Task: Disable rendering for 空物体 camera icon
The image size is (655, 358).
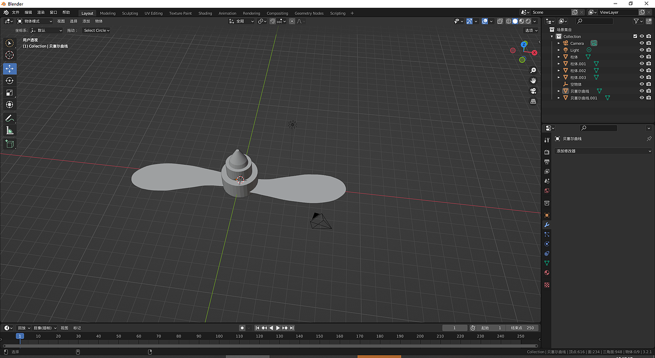Action: coord(649,85)
